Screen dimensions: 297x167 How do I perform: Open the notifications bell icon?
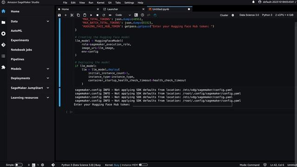pyautogui.click(x=253, y=2)
